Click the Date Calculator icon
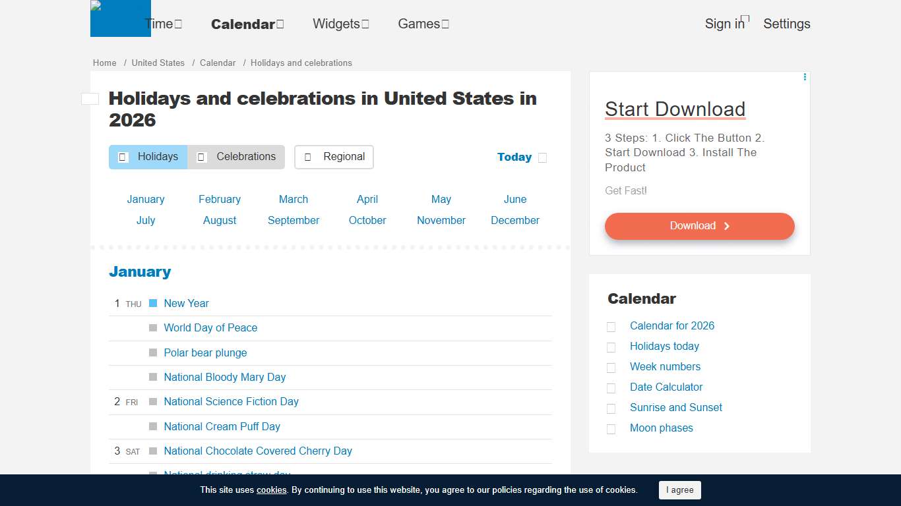The width and height of the screenshot is (901, 506). point(611,387)
